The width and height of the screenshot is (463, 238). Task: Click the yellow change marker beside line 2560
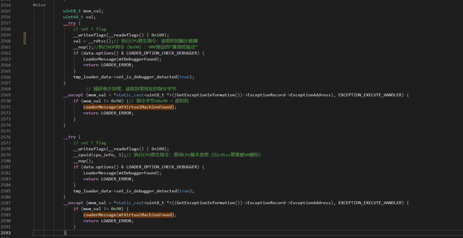pyautogui.click(x=25, y=38)
